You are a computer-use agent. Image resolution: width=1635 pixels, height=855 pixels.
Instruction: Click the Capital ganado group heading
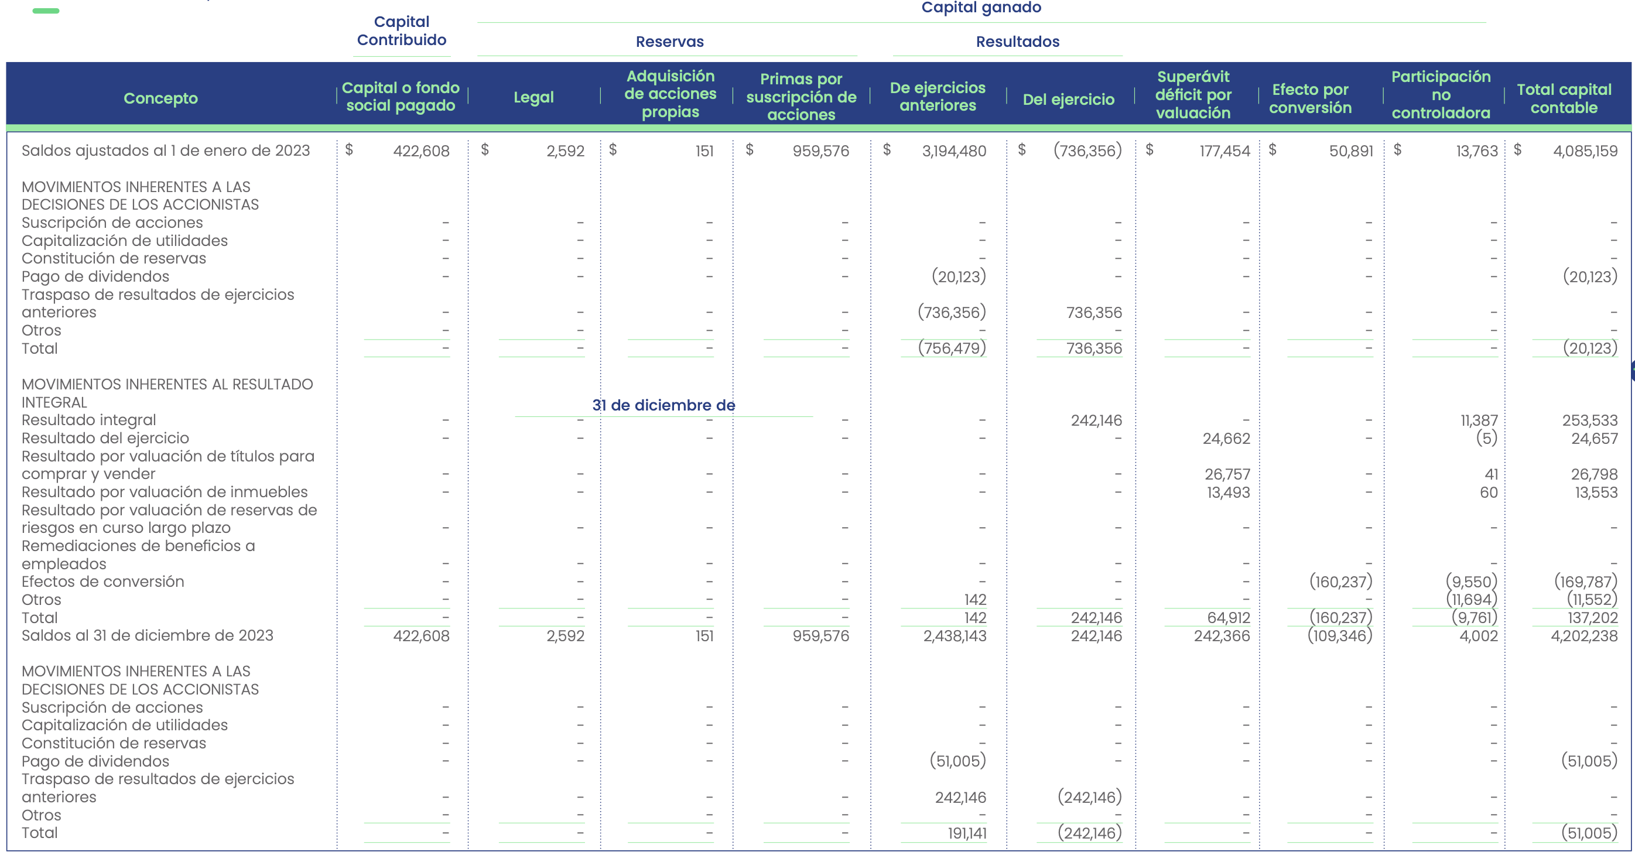pos(981,8)
